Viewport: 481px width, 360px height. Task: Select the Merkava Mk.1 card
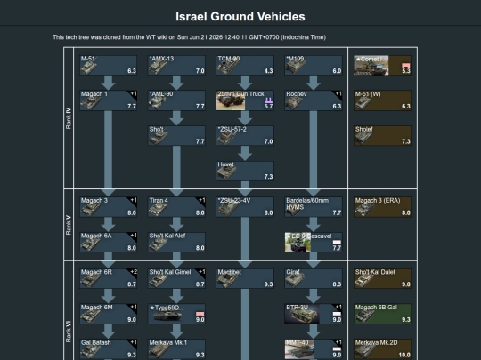[176, 349]
